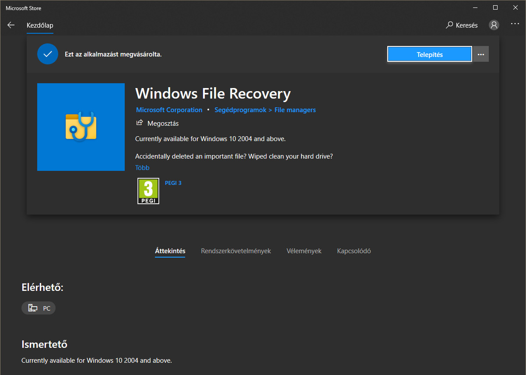Click the Elérhető: heading
Image resolution: width=526 pixels, height=375 pixels.
tap(42, 288)
